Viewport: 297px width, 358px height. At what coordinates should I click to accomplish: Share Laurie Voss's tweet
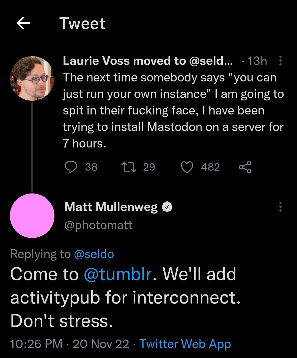[x=245, y=167]
